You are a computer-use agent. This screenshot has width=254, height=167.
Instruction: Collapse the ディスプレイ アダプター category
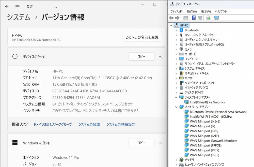[176, 97]
